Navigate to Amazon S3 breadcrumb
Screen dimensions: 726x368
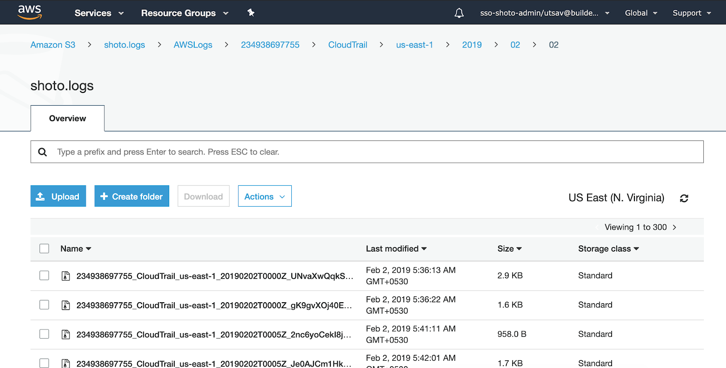53,45
